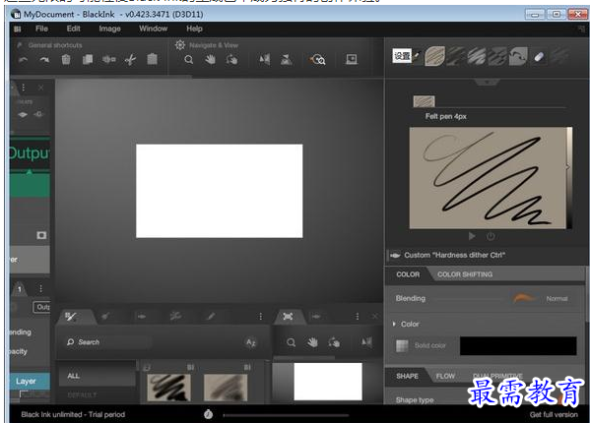This screenshot has width=590, height=423.
Task: Click the Copy documents icon
Action: tap(88, 59)
